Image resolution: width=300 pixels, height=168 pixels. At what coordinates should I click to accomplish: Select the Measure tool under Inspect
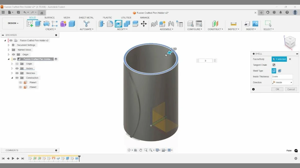(233, 24)
